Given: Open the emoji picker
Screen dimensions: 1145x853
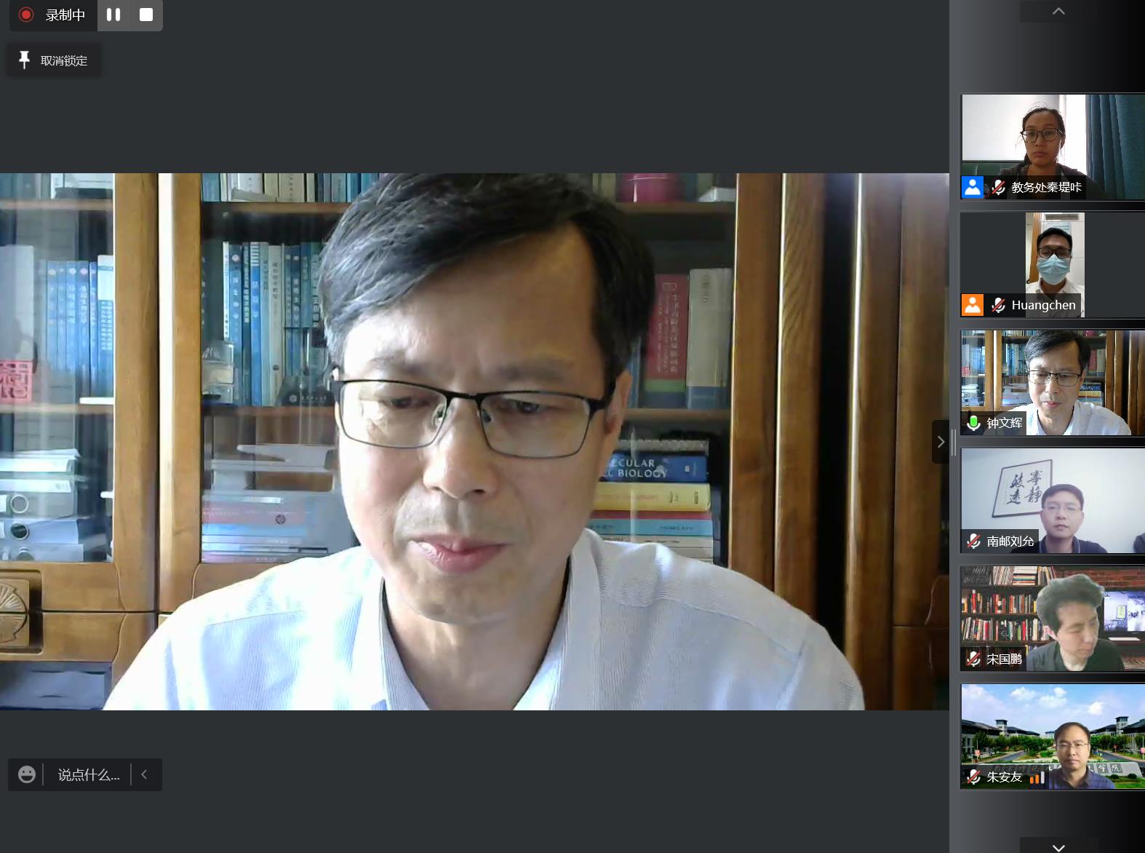Looking at the screenshot, I should coord(27,774).
